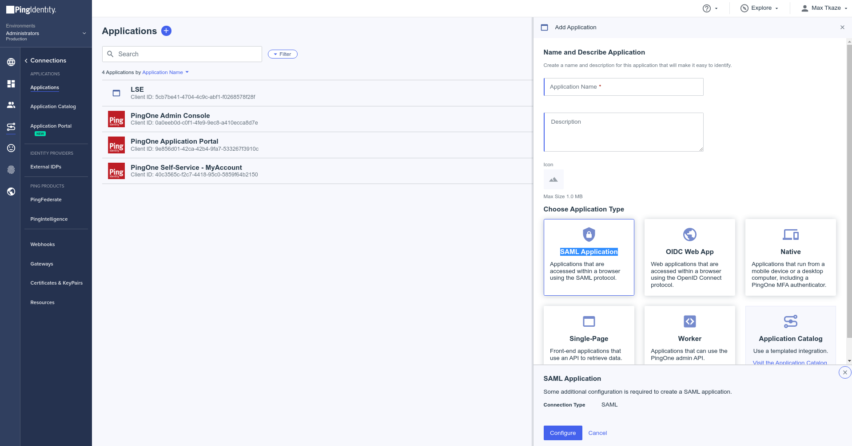852x446 pixels.
Task: Click the Cancel link
Action: tap(597, 433)
